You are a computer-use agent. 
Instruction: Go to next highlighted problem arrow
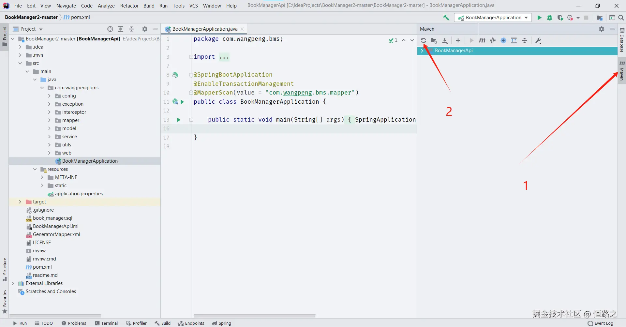[x=412, y=40]
